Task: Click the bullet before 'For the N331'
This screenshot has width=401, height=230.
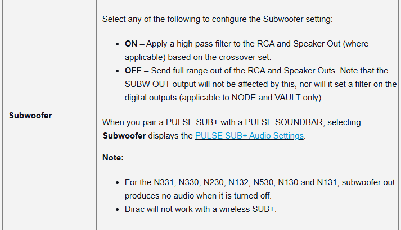Action: coord(117,183)
